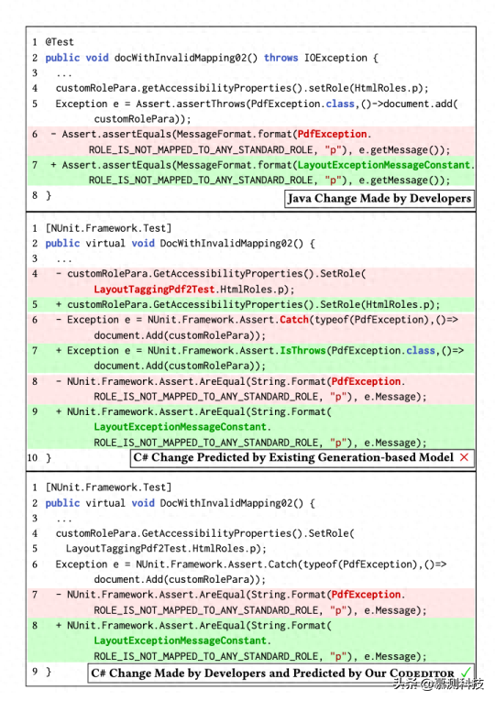Click the C# Change Predicted by Existing Generation-based Model label
This screenshot has height=701, width=495.
pyautogui.click(x=302, y=458)
